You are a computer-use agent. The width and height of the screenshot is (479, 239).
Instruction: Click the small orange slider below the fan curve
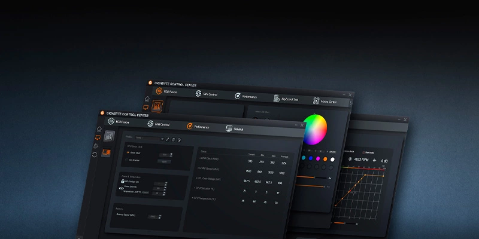tap(345, 223)
